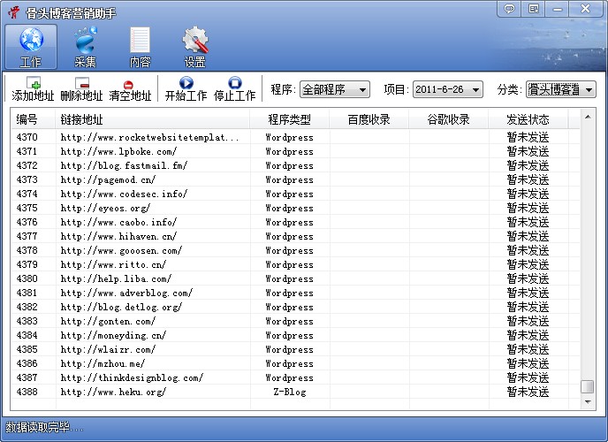Open the 工作 (Work) globe icon
Viewport: 608px width, 442px height.
31,47
